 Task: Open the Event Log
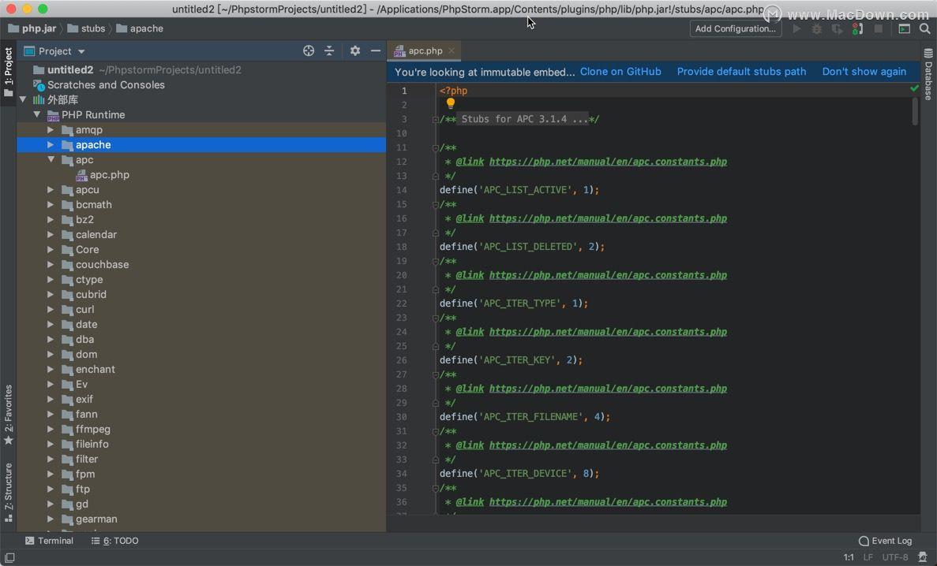(885, 541)
